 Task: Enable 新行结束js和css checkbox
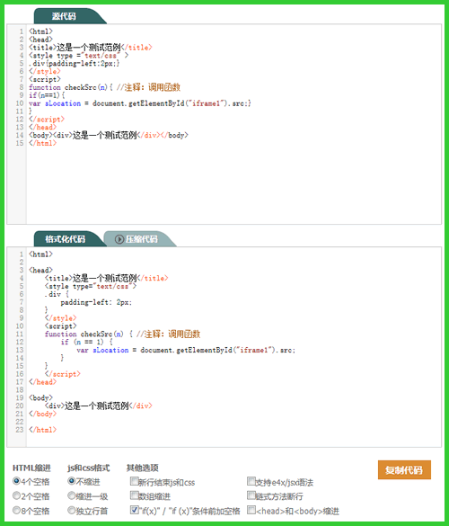134,481
